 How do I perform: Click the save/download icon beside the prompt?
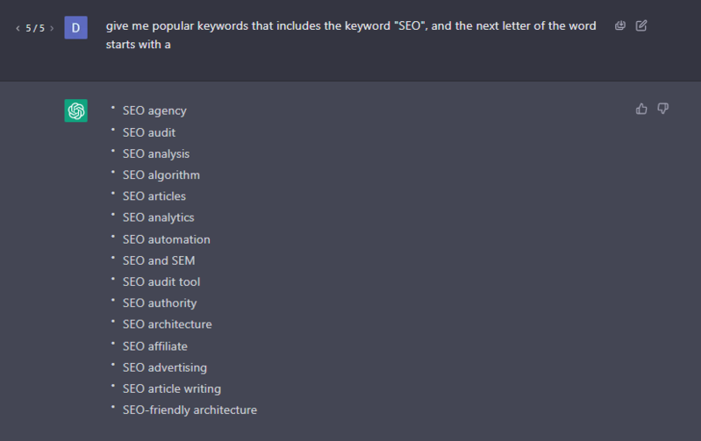tap(620, 26)
